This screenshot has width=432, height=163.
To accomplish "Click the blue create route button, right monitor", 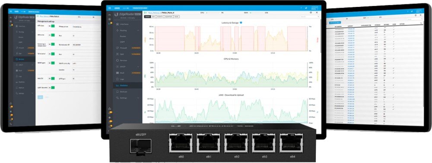I will 335,22.
